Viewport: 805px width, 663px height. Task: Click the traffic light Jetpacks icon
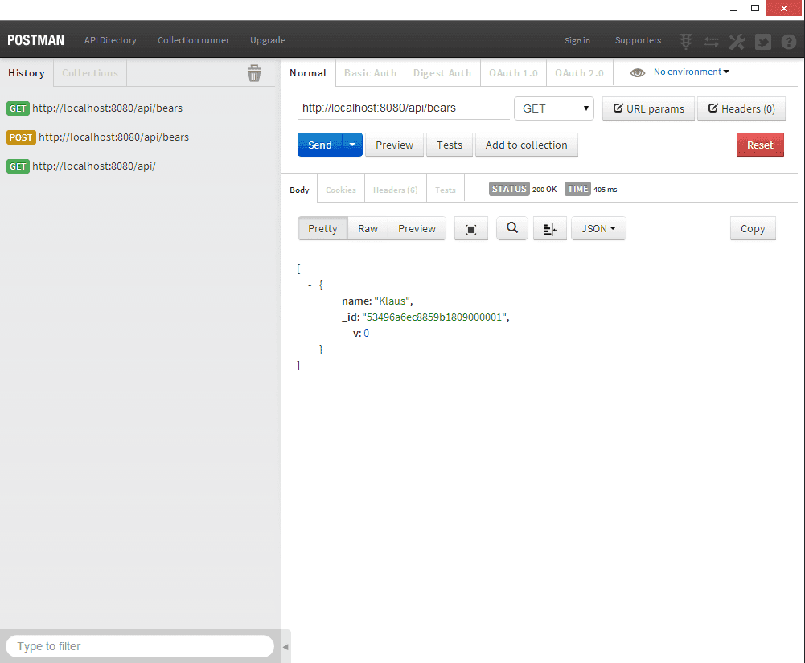click(685, 41)
